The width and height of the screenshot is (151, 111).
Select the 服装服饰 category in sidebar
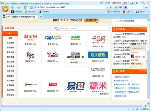click(10, 48)
